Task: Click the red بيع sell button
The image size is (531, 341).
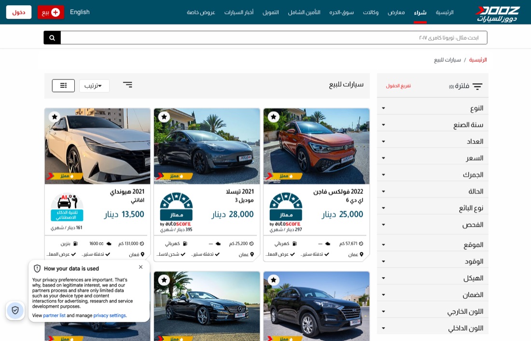Action: [x=51, y=13]
